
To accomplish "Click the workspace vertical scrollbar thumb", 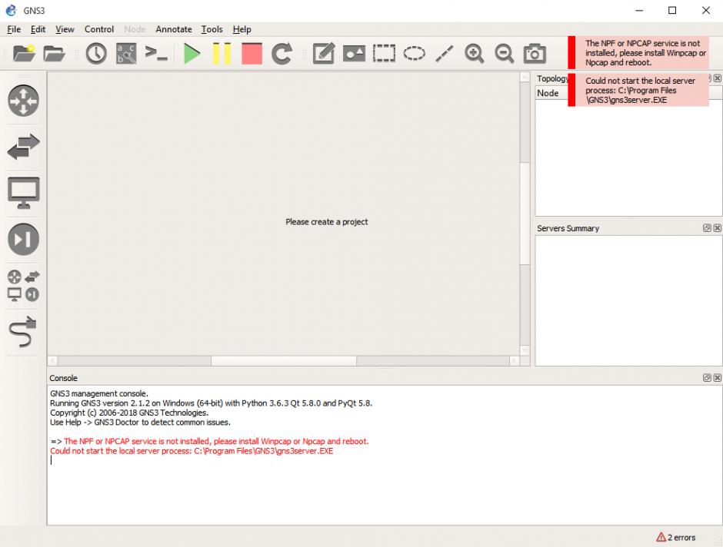I will pos(525,214).
